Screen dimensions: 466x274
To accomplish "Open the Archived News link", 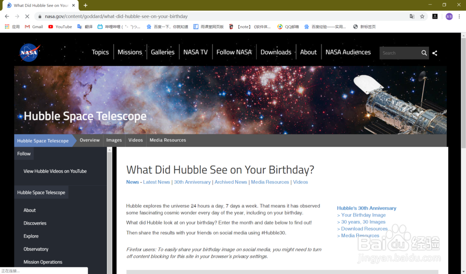I will 231,182.
